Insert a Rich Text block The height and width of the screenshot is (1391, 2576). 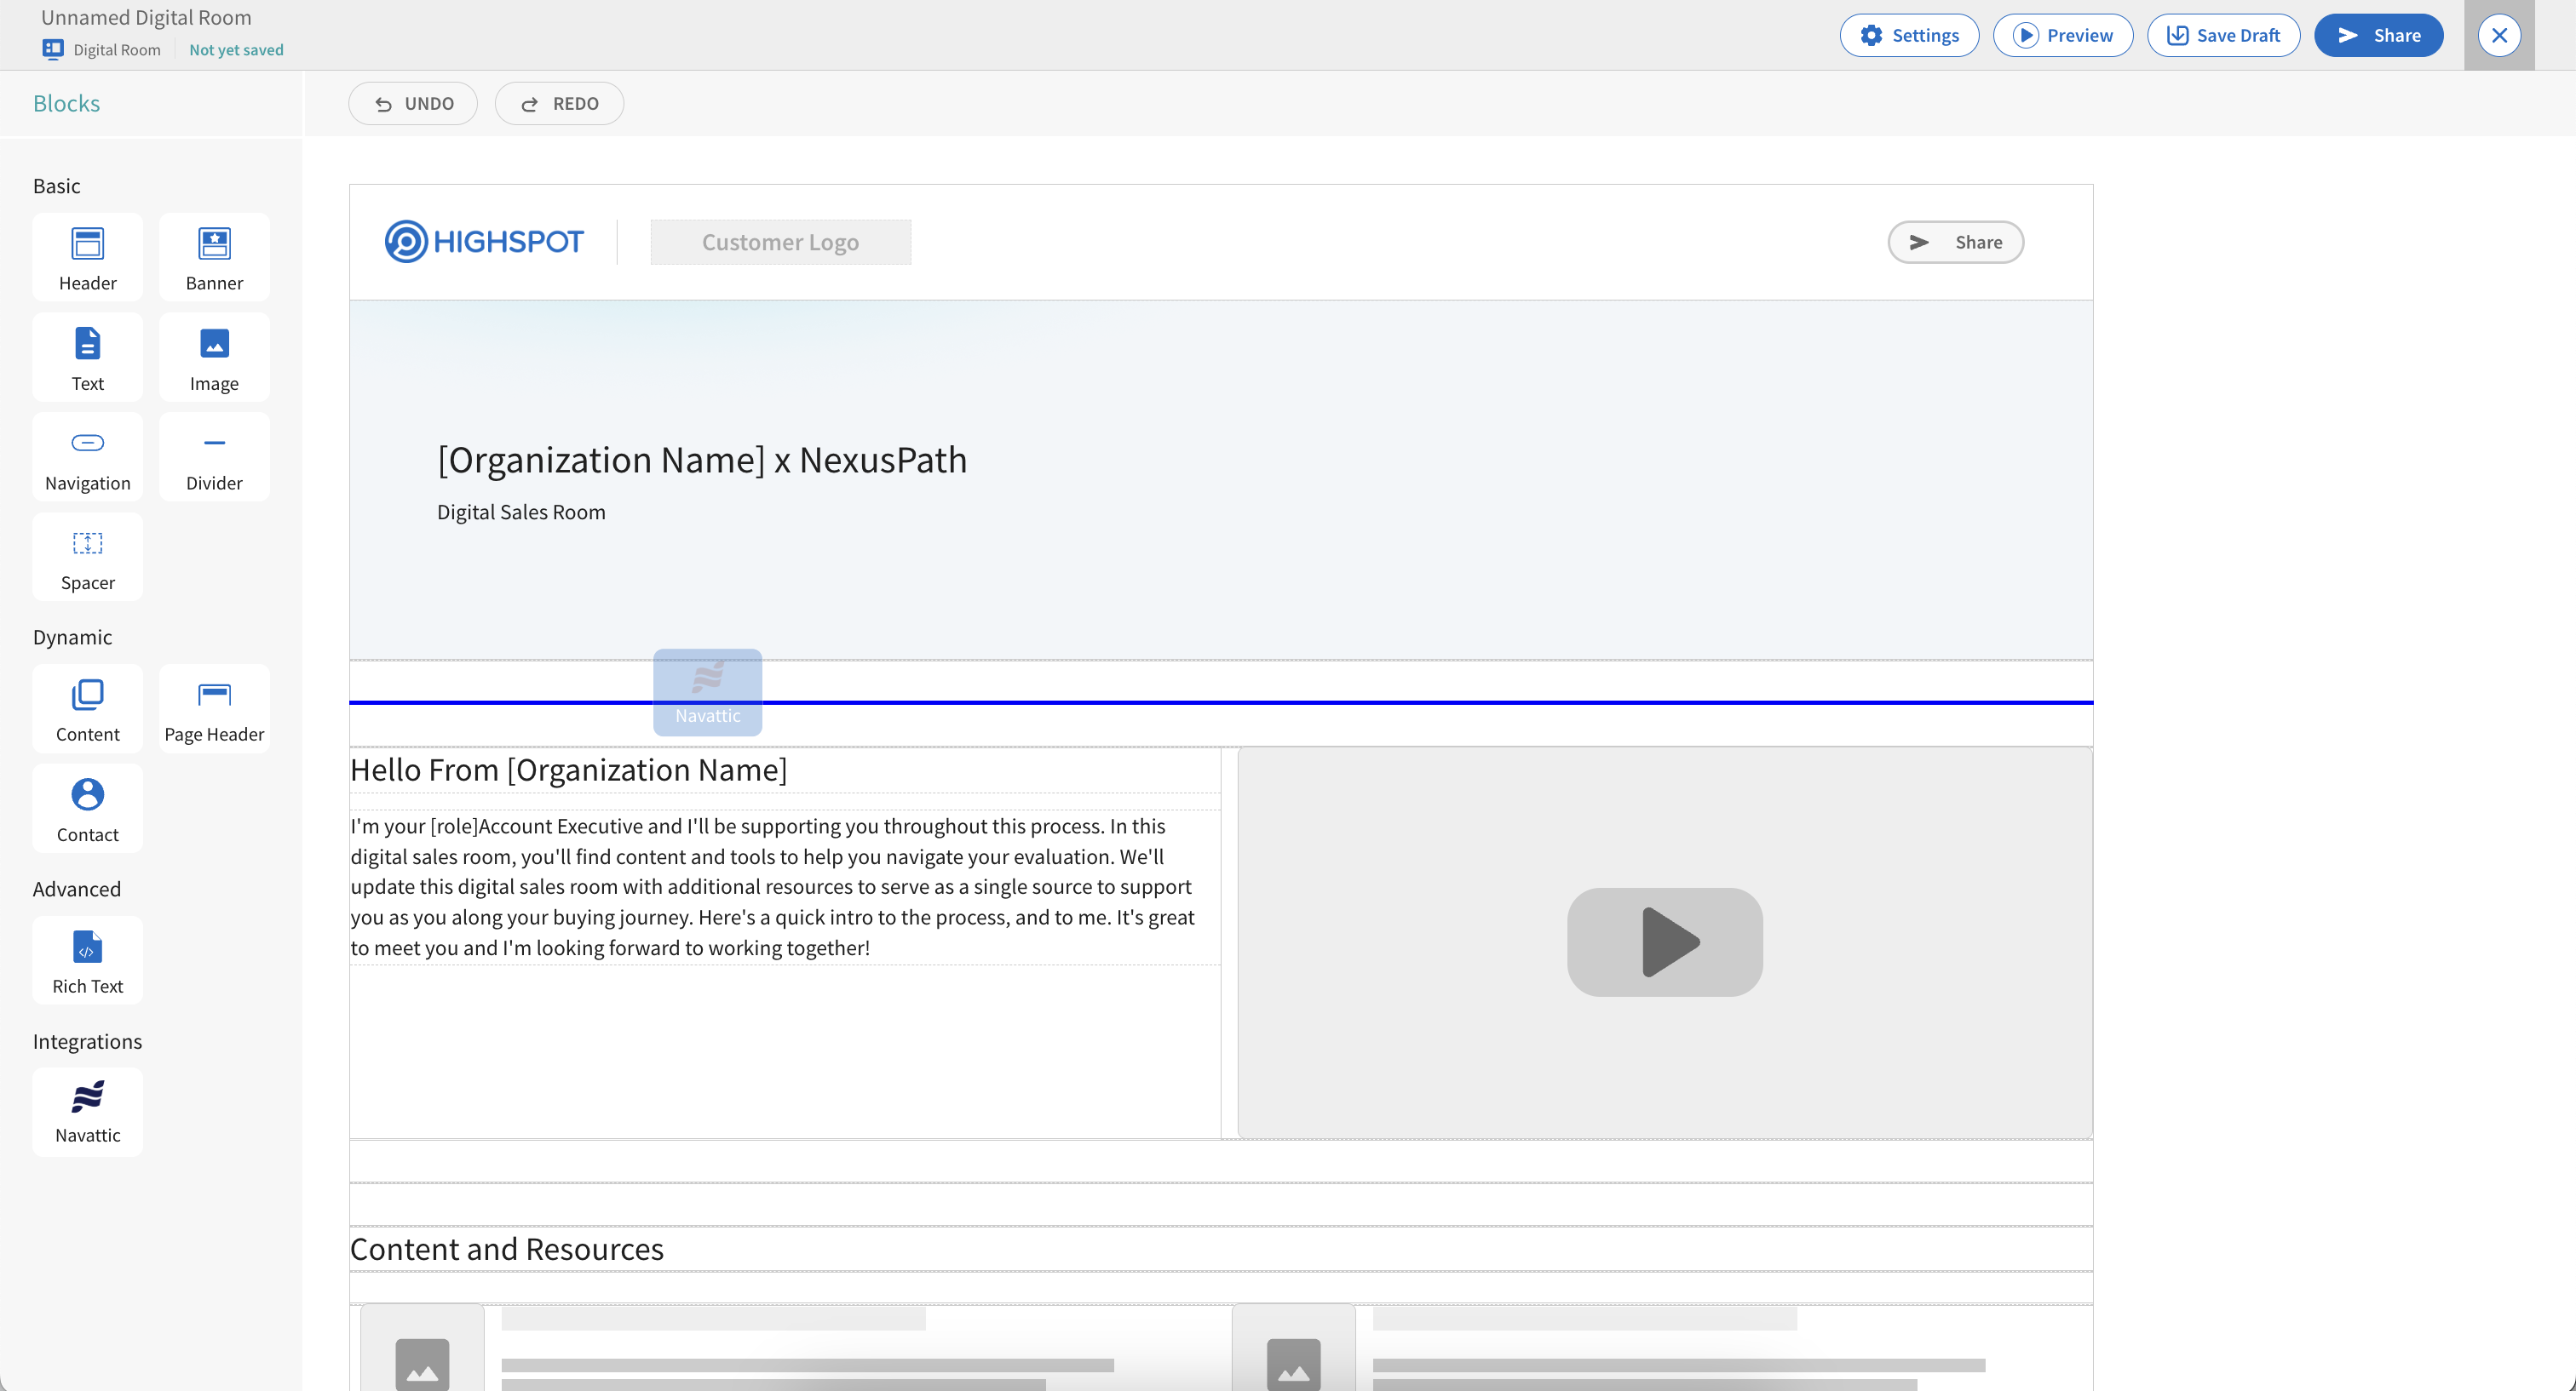[x=87, y=960]
